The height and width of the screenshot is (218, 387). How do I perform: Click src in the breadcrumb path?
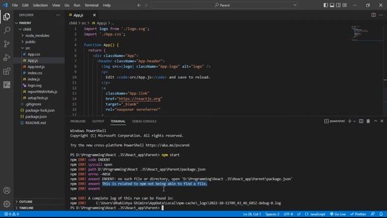click(x=83, y=23)
